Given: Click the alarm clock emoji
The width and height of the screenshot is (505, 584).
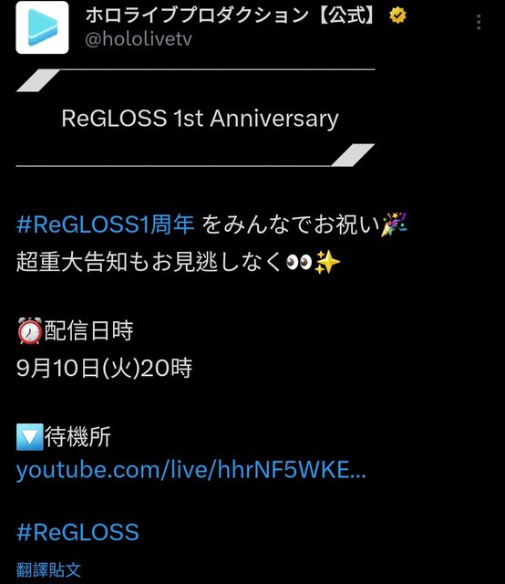Looking at the screenshot, I should [x=30, y=330].
